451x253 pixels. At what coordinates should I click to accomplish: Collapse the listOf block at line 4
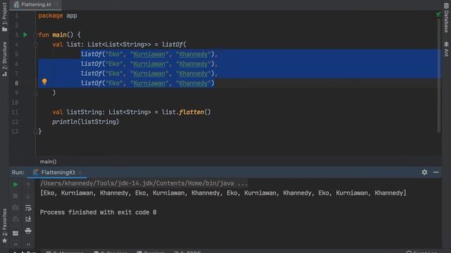point(35,44)
